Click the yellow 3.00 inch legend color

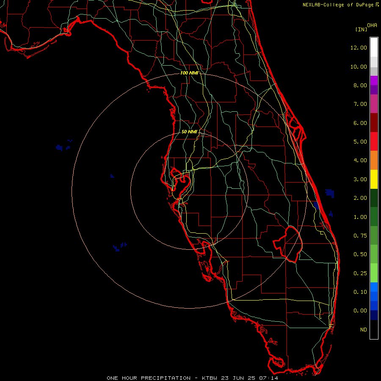(x=374, y=179)
